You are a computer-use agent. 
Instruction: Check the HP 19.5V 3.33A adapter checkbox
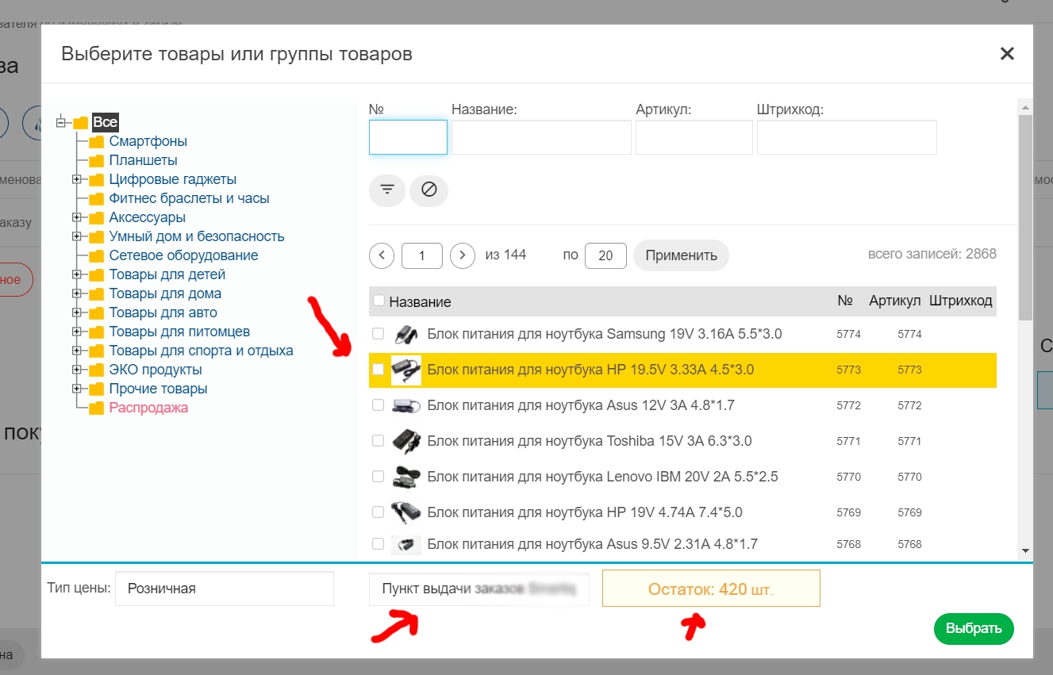[379, 370]
